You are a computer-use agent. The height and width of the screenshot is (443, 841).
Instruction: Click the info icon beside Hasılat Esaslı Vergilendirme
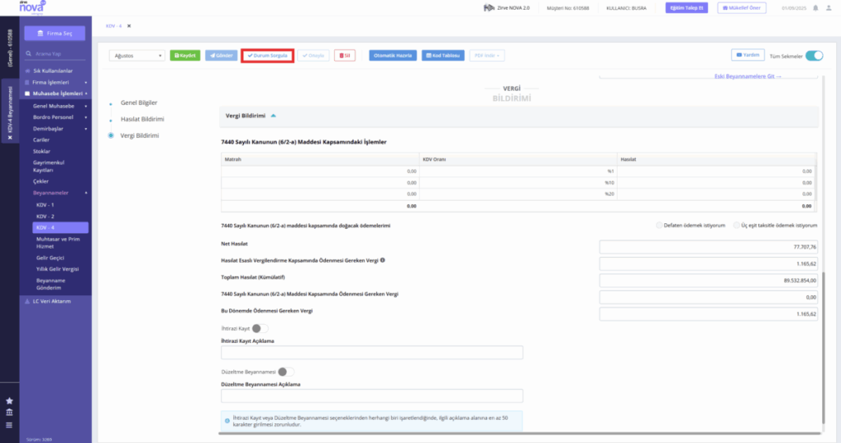click(383, 260)
